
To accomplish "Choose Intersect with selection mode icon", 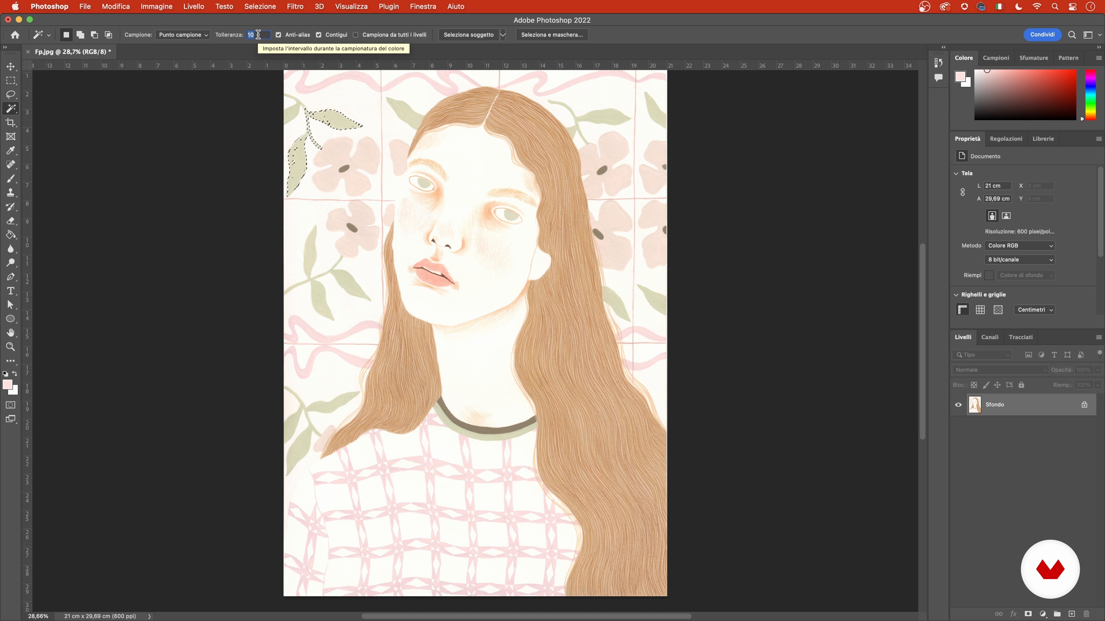I will coord(108,35).
